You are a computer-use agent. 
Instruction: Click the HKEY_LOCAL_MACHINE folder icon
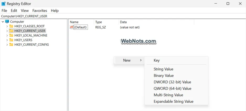(11, 35)
